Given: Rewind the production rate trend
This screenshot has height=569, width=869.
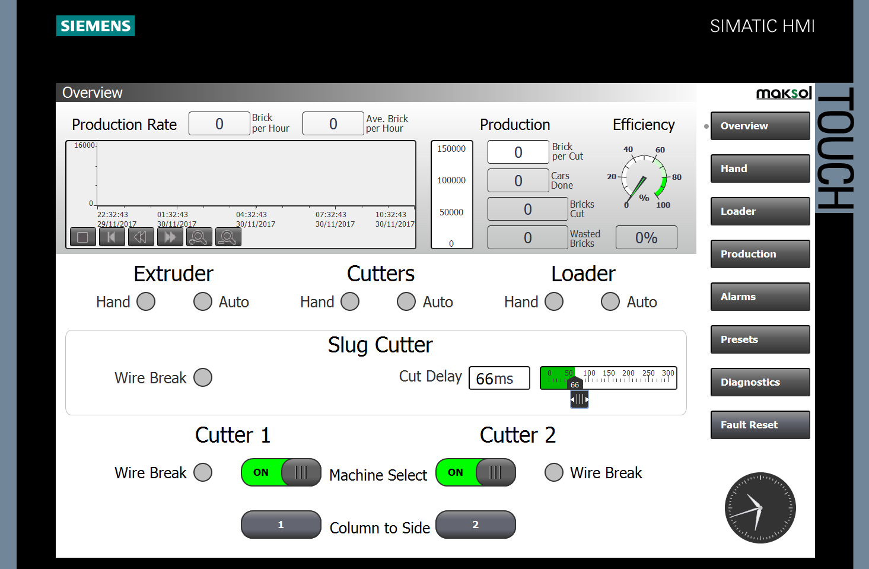Looking at the screenshot, I should point(141,237).
